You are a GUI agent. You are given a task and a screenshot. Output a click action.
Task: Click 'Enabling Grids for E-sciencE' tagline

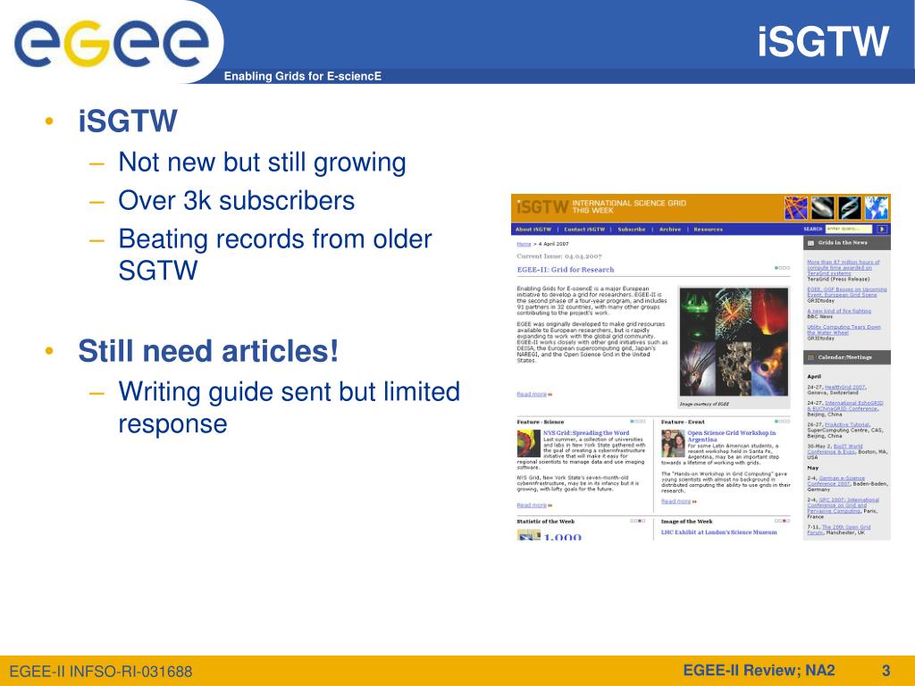[x=303, y=76]
